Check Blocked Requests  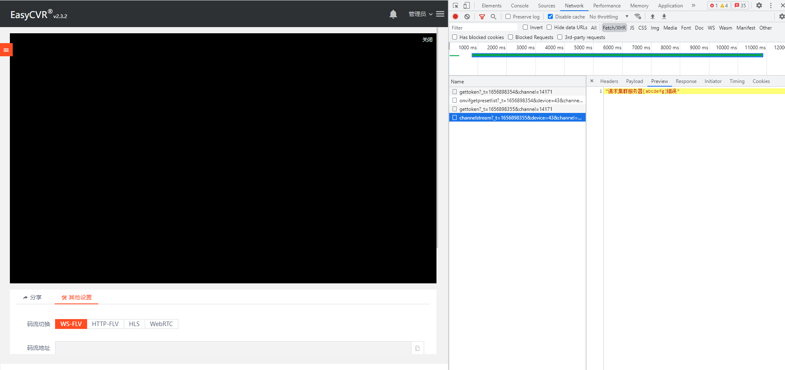click(510, 37)
